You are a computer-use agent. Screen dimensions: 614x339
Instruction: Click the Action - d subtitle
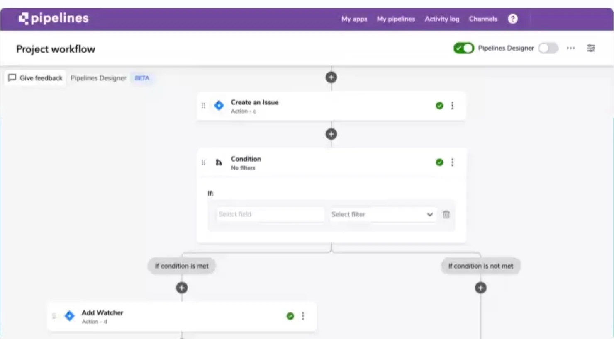[95, 322]
